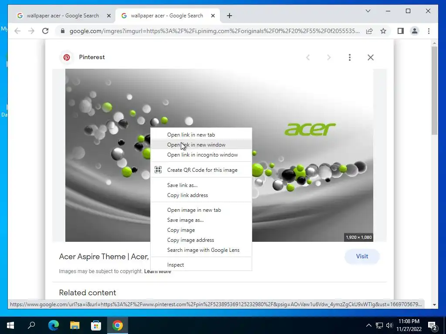Open File Explorer from taskbar
The image size is (446, 334).
coord(74,325)
